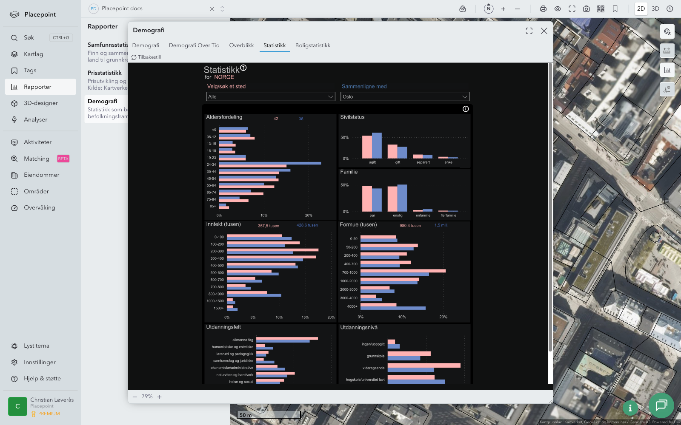The height and width of the screenshot is (425, 681).
Task: Click the Statistikk help question mark
Action: point(243,68)
